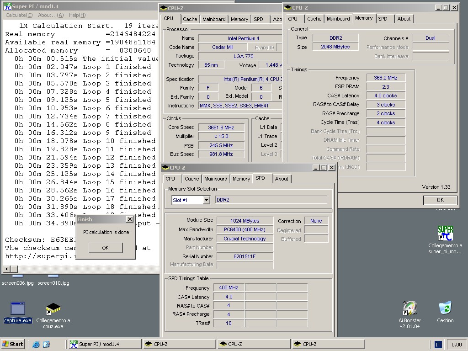The width and height of the screenshot is (468, 351).
Task: Open the Calculate menu in Super PI
Action: 19,15
